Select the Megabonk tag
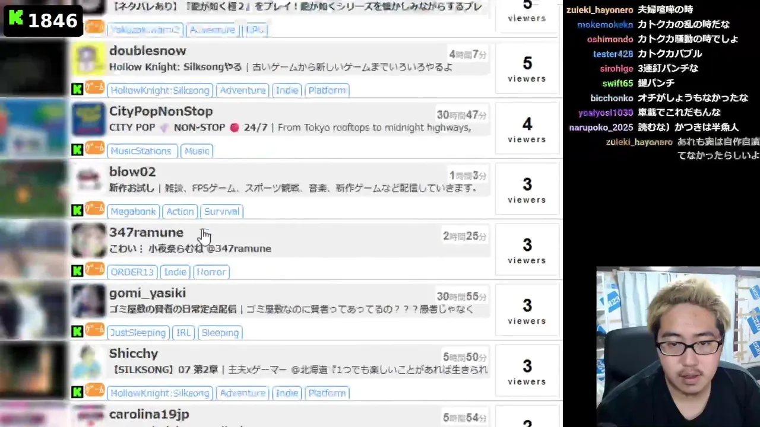The width and height of the screenshot is (760, 427). [133, 211]
